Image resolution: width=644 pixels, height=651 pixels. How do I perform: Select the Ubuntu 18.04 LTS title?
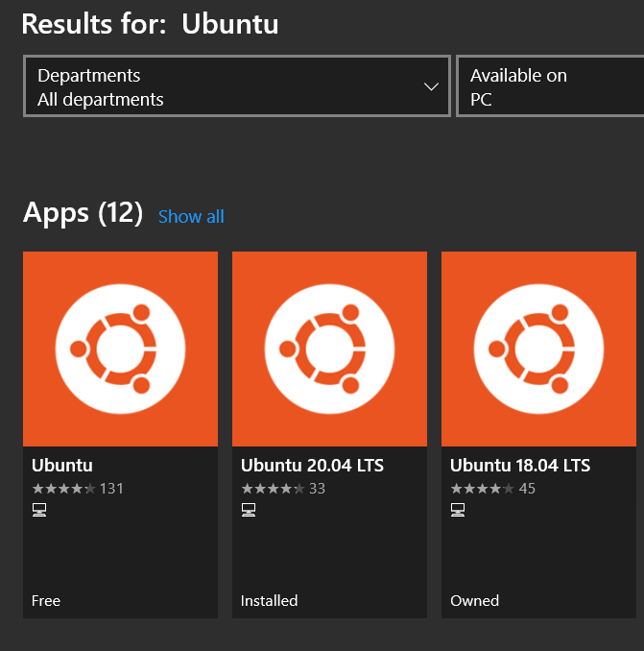pyautogui.click(x=520, y=466)
